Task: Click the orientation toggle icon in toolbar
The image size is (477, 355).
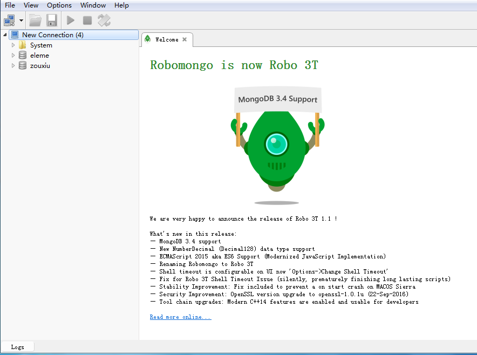Action: click(x=103, y=20)
